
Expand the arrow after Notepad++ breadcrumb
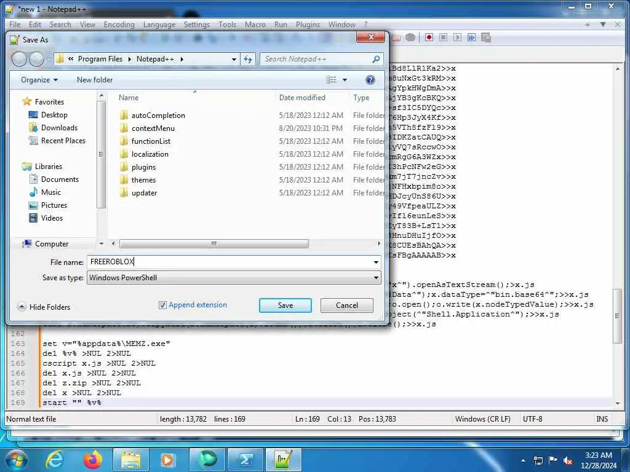[x=182, y=59]
